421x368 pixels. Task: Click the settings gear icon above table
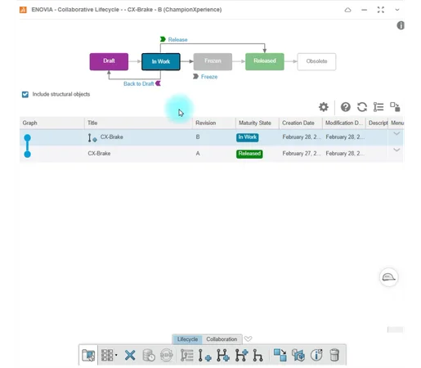click(324, 107)
